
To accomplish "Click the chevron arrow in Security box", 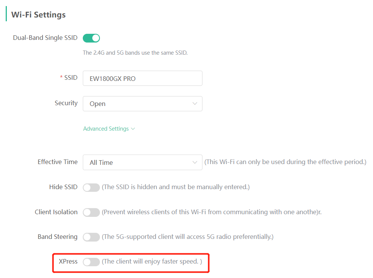I will (x=195, y=104).
